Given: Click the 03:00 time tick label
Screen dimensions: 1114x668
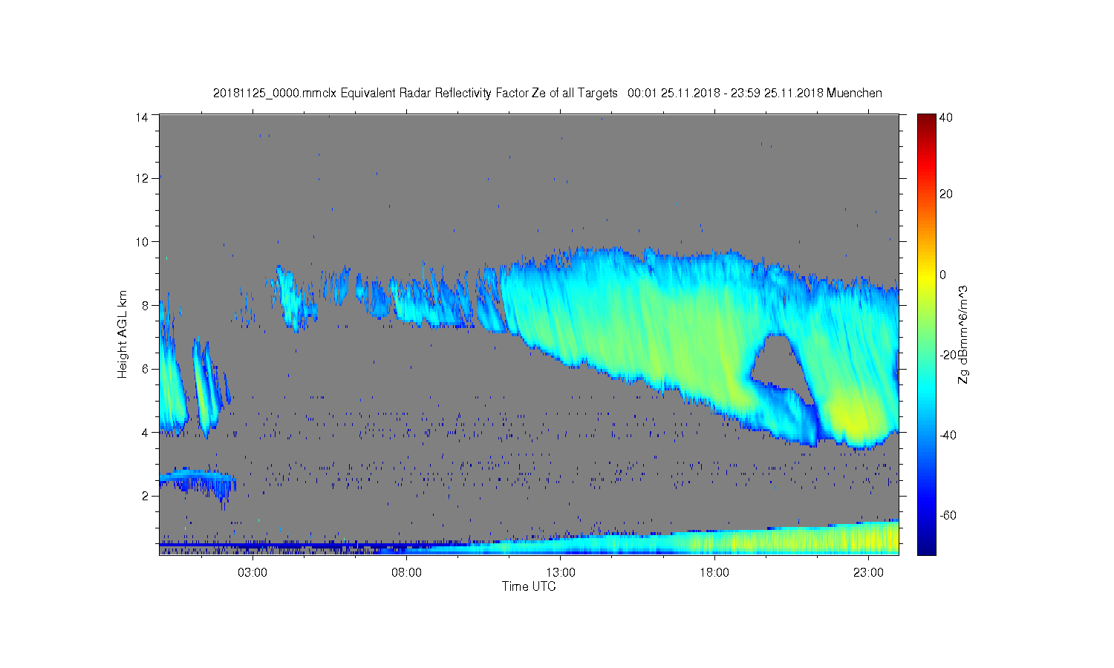Looking at the screenshot, I should pos(253,573).
